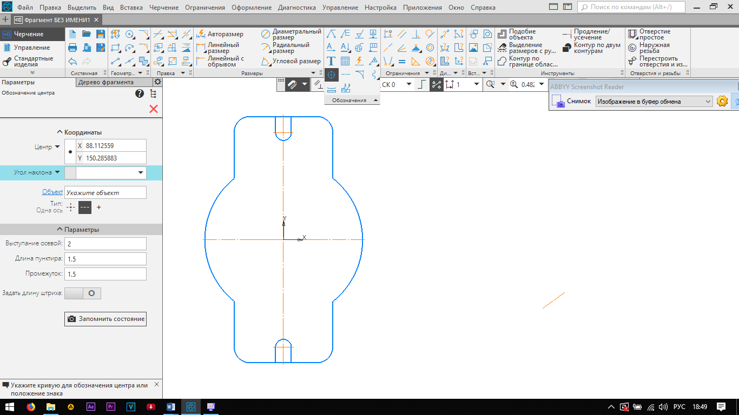The height and width of the screenshot is (415, 739).
Task: Choose Отверстие простое tool
Action: click(x=649, y=34)
